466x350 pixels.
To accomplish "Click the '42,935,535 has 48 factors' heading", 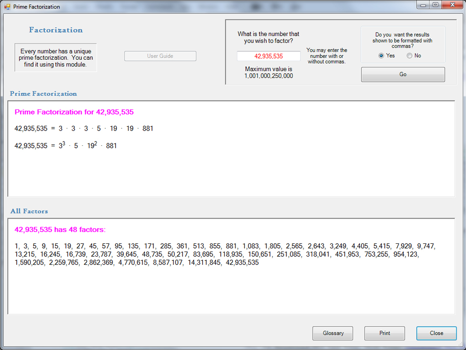I will click(60, 230).
